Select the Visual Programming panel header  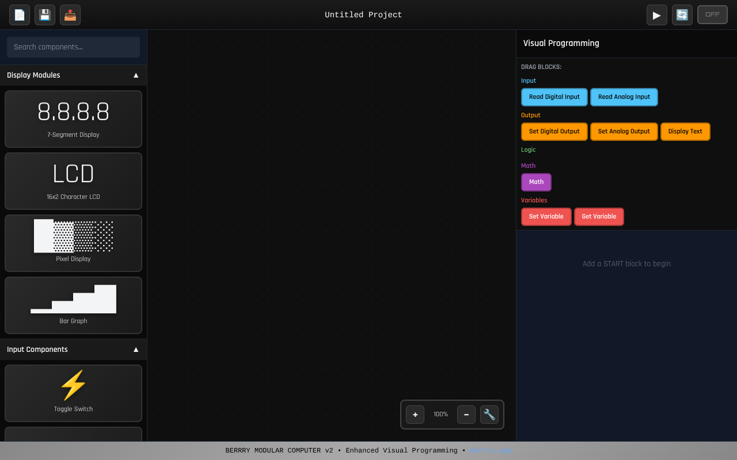[x=561, y=43]
